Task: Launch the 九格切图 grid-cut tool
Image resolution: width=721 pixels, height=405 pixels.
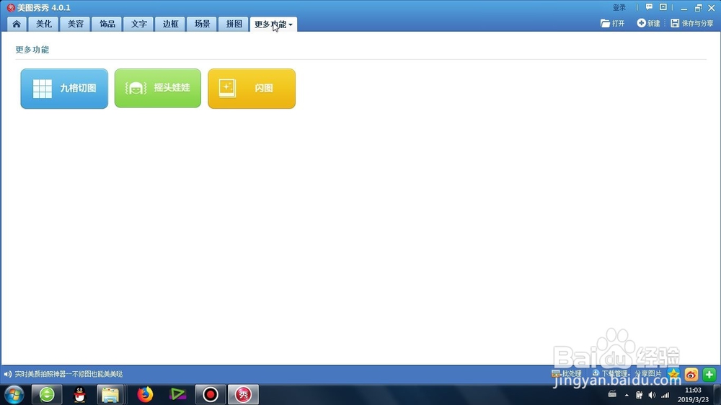Action: coord(64,89)
